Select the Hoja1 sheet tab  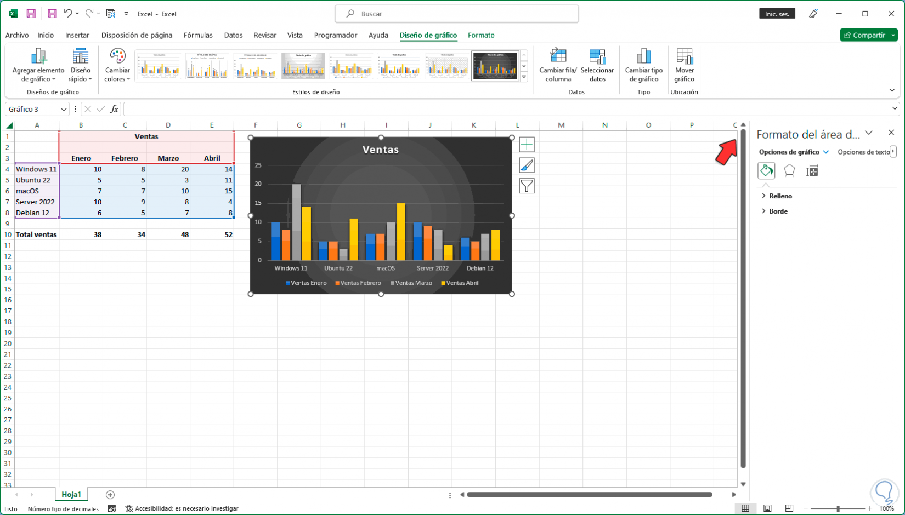coord(71,495)
